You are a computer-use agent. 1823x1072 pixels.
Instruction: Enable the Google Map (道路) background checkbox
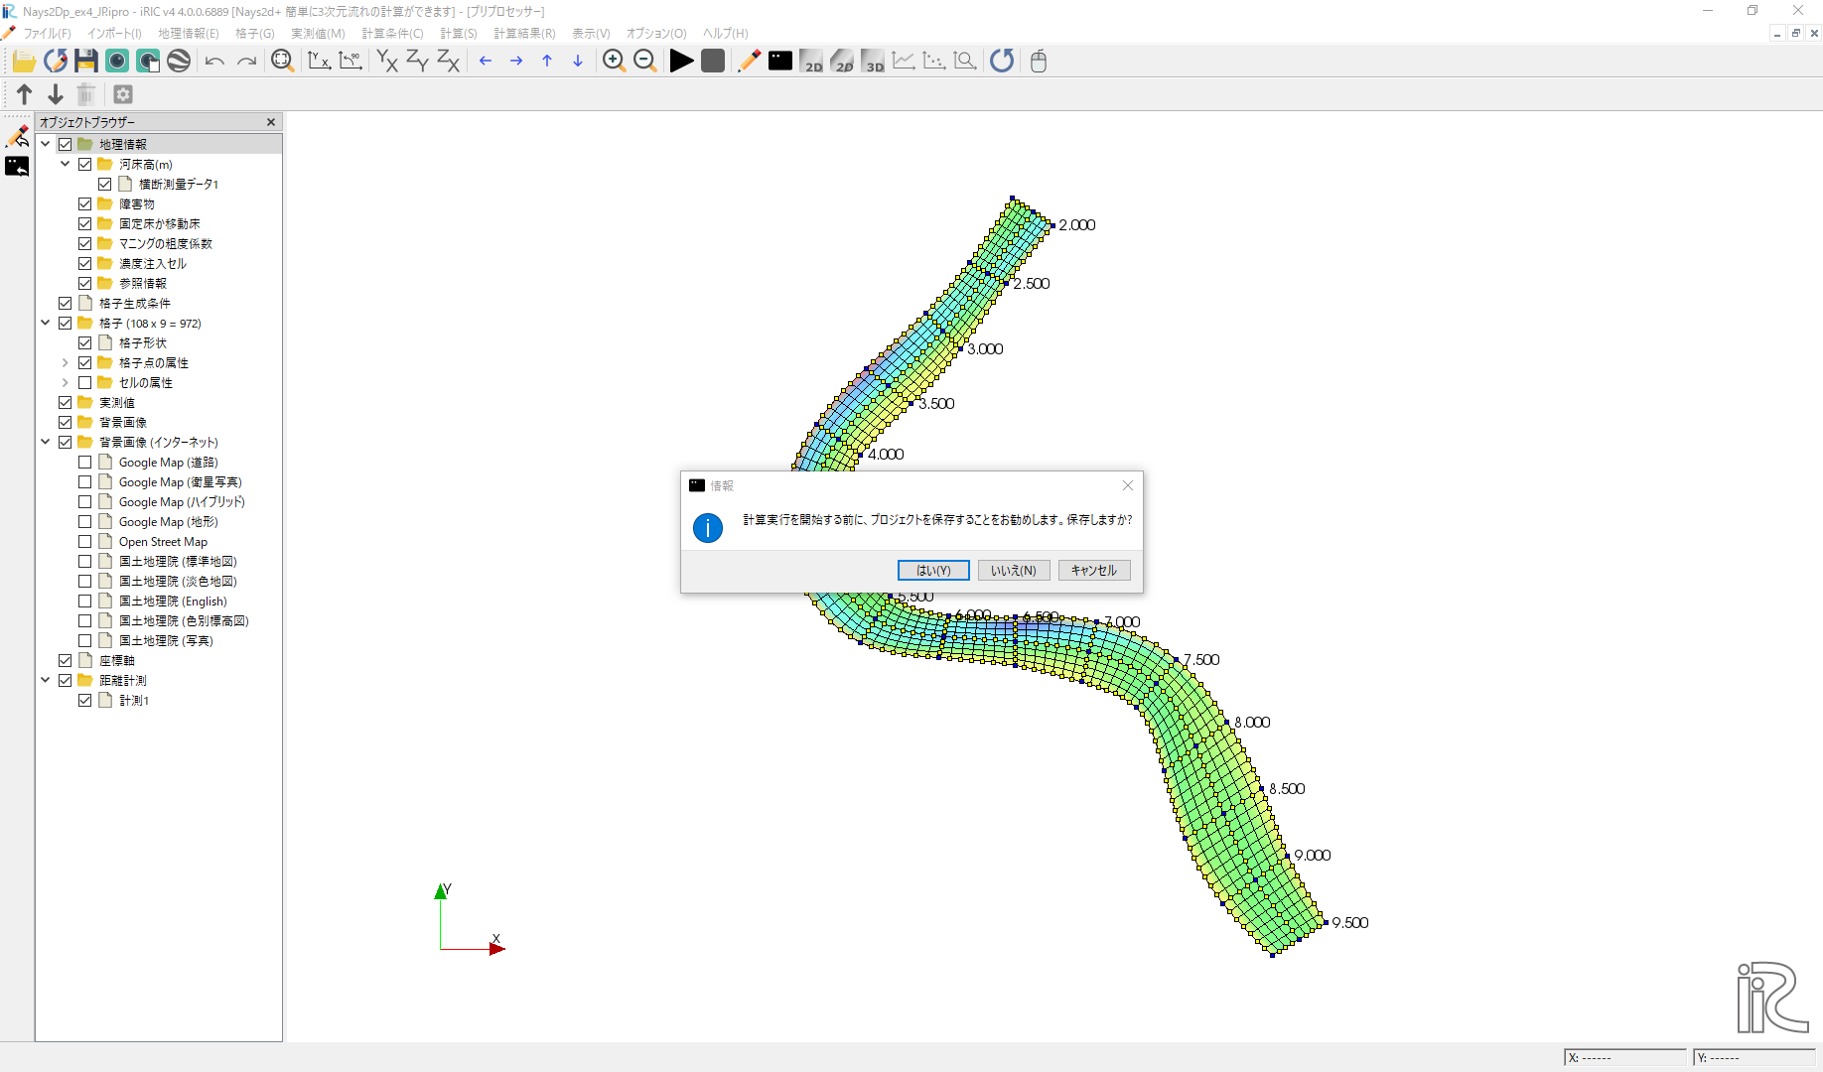(x=85, y=463)
